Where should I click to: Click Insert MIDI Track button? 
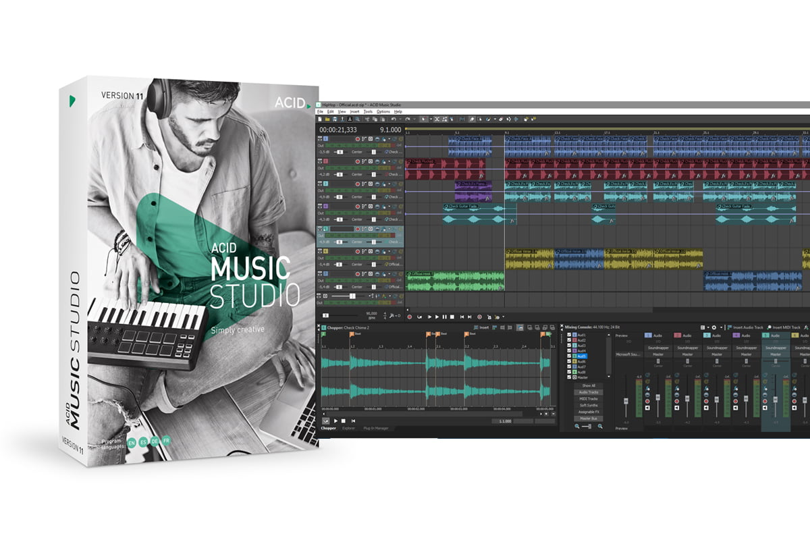tap(784, 327)
